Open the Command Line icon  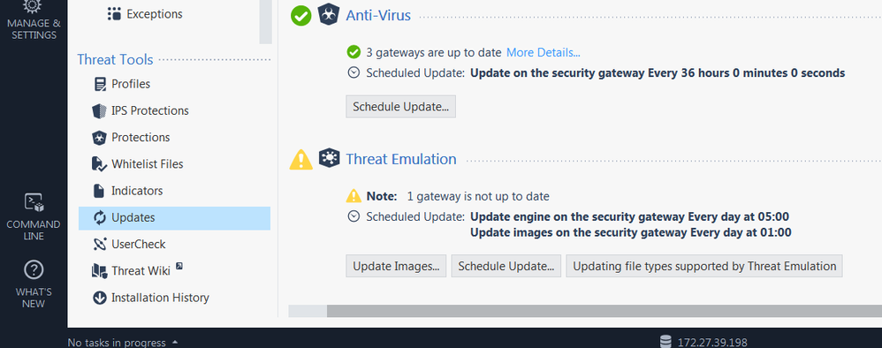pos(34,203)
